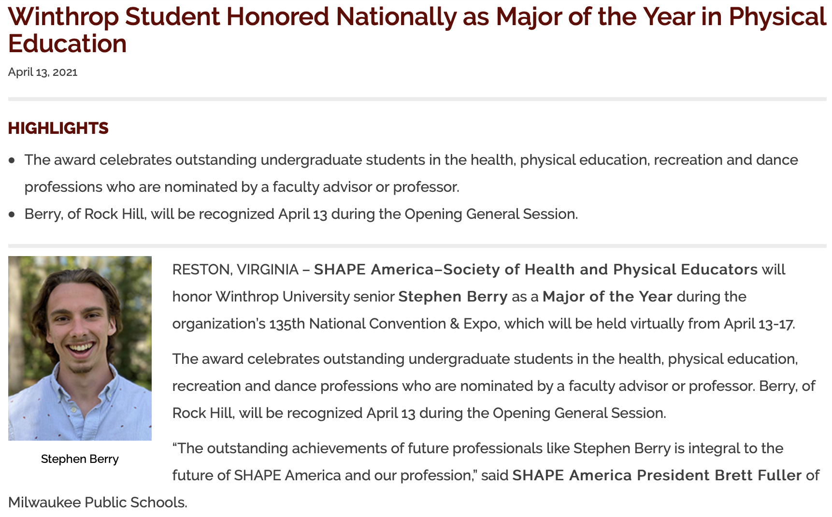This screenshot has height=517, width=832.
Task: Click the bold "Major of the Year" text
Action: (x=607, y=297)
